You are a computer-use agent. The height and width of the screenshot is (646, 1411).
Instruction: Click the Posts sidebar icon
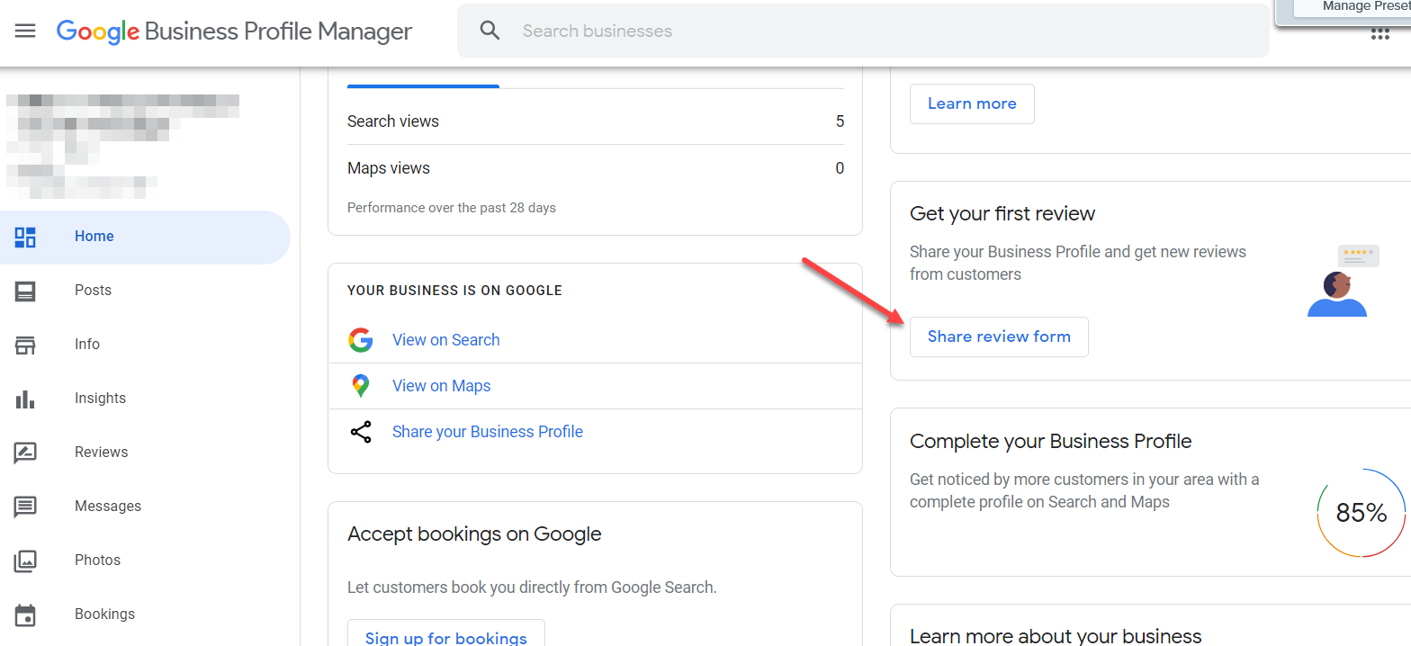[x=25, y=291]
